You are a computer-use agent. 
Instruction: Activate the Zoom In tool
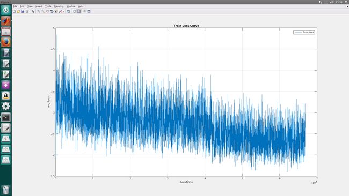tap(39, 11)
